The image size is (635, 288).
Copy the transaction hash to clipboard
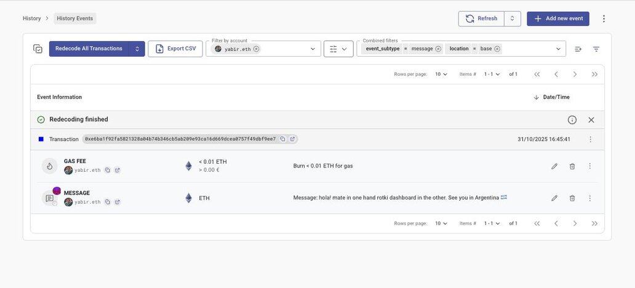coord(282,139)
